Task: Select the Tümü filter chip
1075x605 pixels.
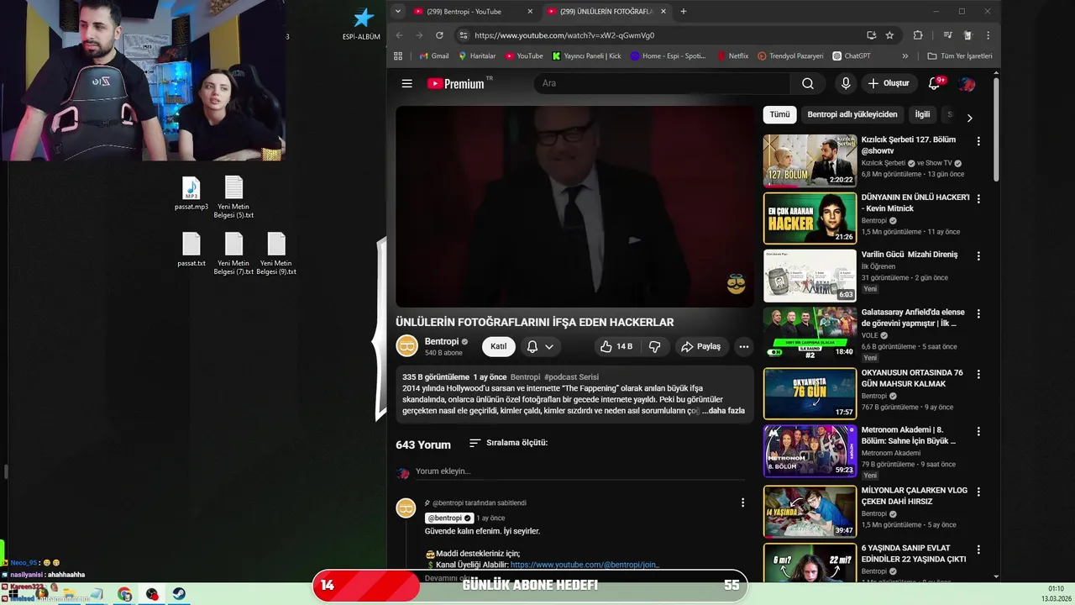Action: pos(779,114)
